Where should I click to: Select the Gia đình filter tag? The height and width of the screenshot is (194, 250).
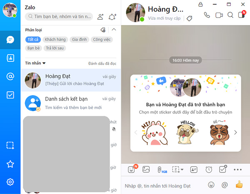point(79,40)
